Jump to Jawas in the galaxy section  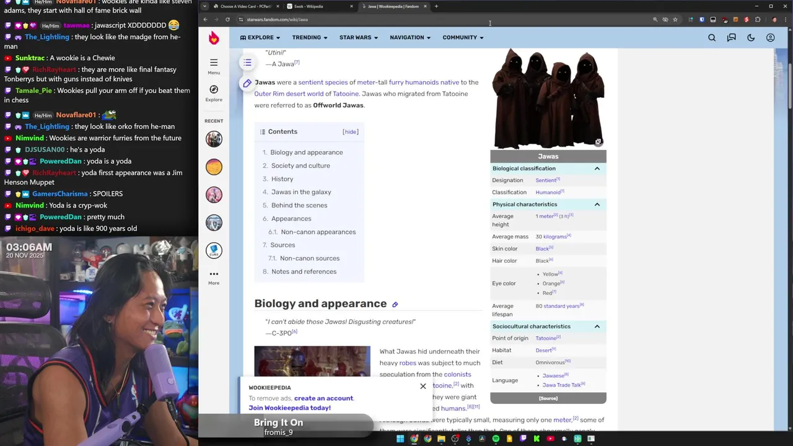click(301, 192)
